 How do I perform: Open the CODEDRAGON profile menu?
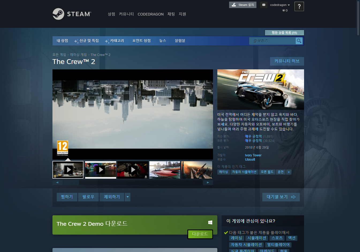(150, 14)
